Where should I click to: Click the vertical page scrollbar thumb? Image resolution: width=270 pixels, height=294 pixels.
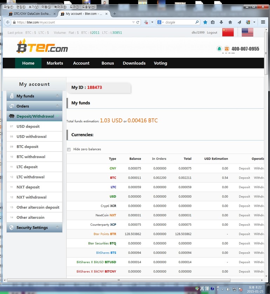pos(266,53)
